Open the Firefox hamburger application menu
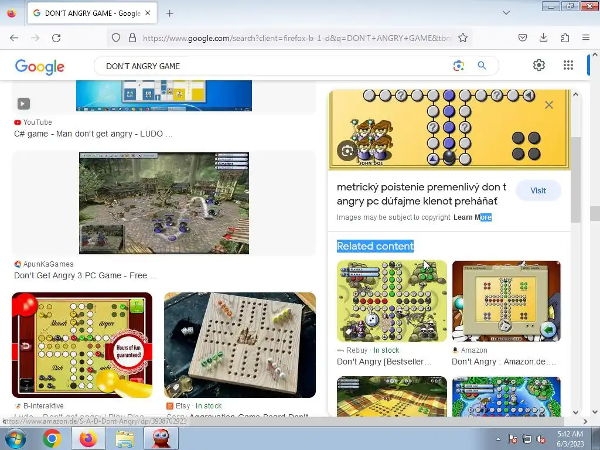600x450 pixels. point(586,37)
